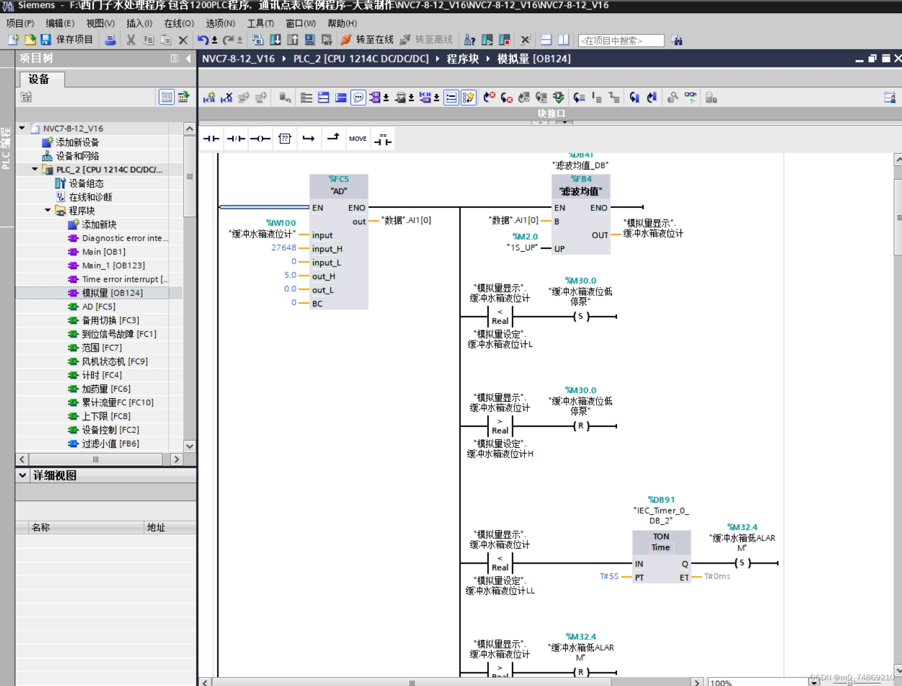The height and width of the screenshot is (686, 902).
Task: Collapse the 程序块 program blocks folder
Action: (48, 210)
